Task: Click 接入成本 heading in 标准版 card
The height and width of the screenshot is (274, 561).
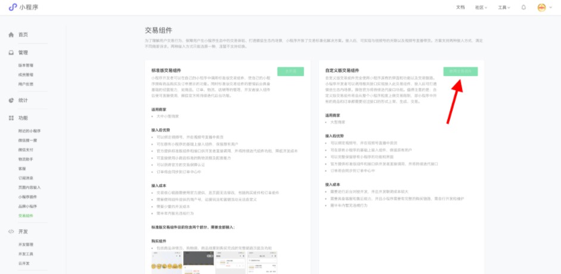Action: [159, 185]
